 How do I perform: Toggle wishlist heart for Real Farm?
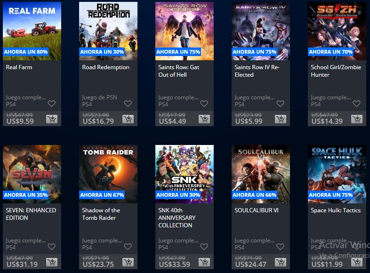[x=51, y=104]
